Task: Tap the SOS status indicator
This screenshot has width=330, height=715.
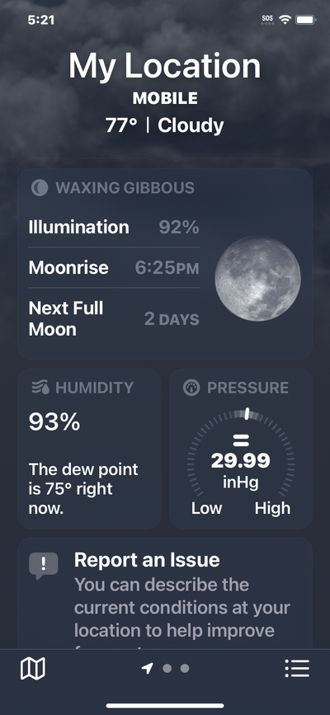Action: click(267, 20)
